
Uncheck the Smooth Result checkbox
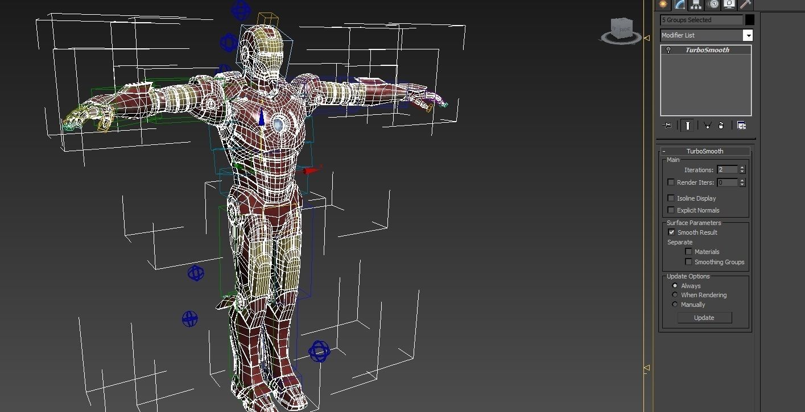coord(671,232)
